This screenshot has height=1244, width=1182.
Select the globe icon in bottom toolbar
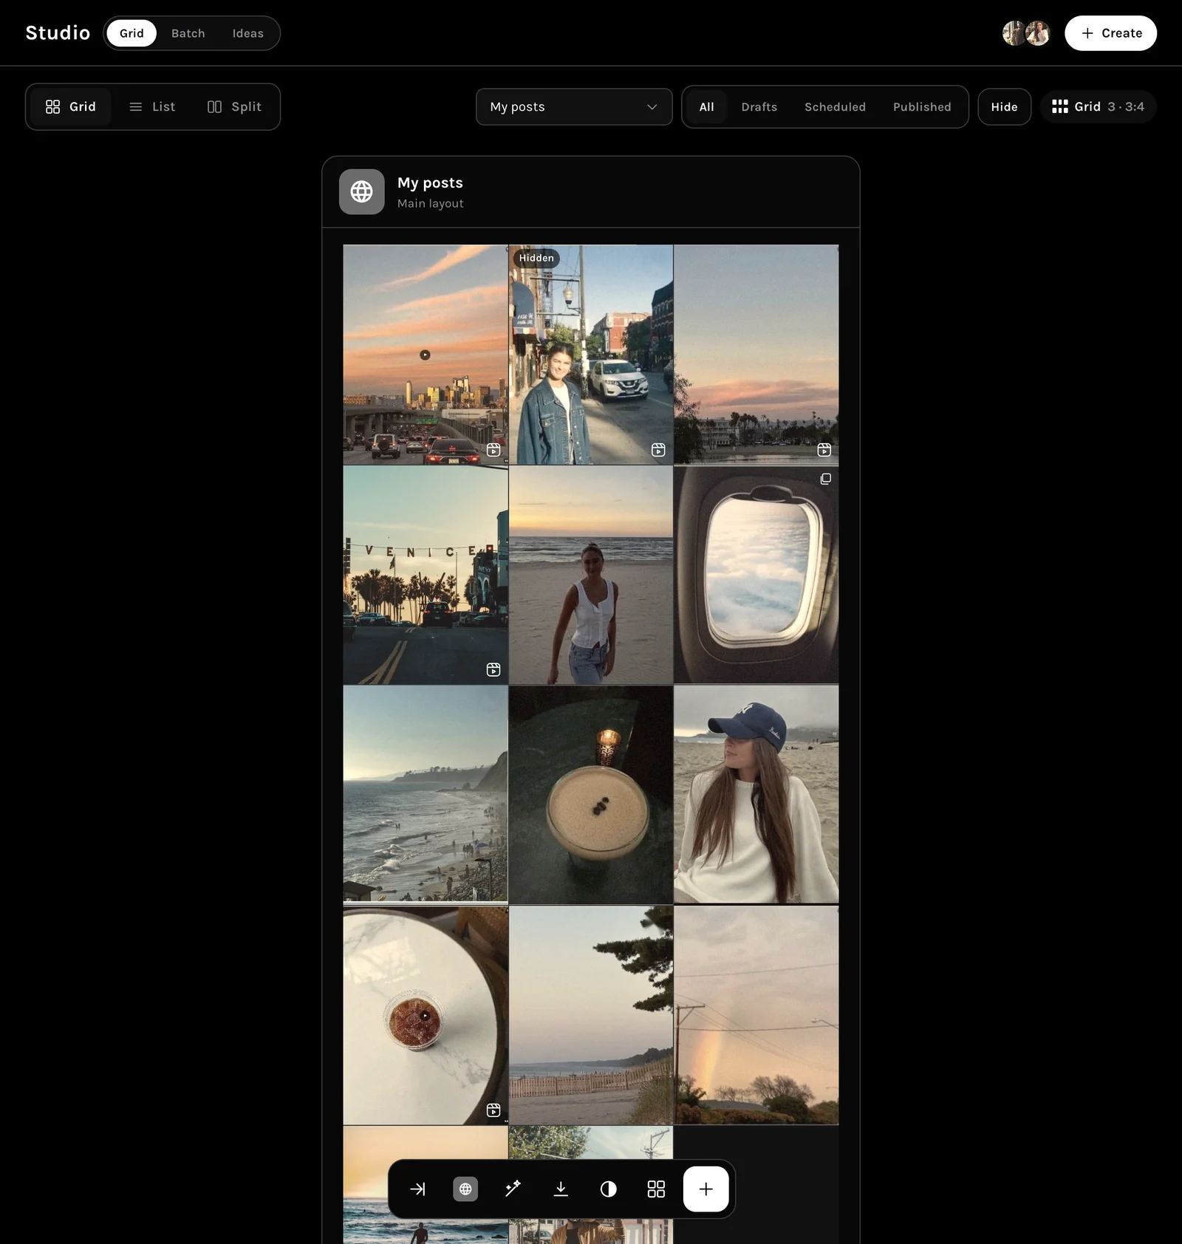pyautogui.click(x=465, y=1189)
